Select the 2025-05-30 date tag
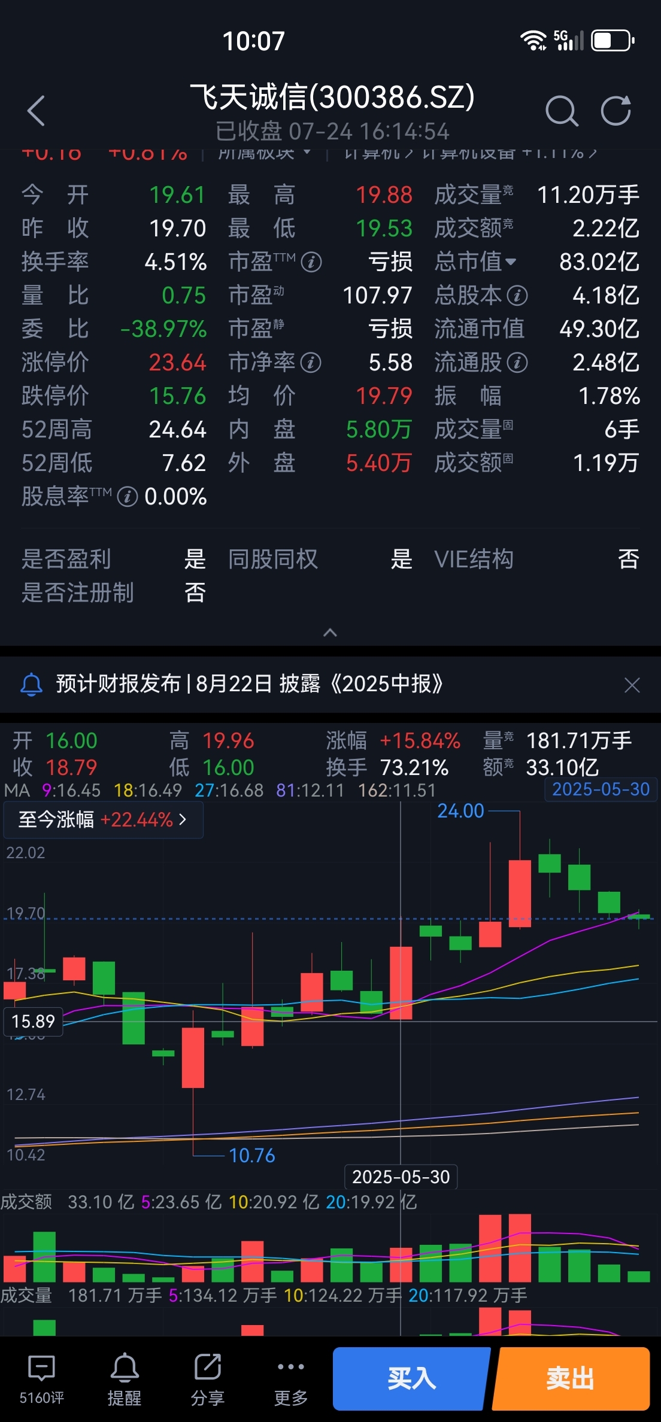Screen dimensions: 661x1422 (601, 789)
